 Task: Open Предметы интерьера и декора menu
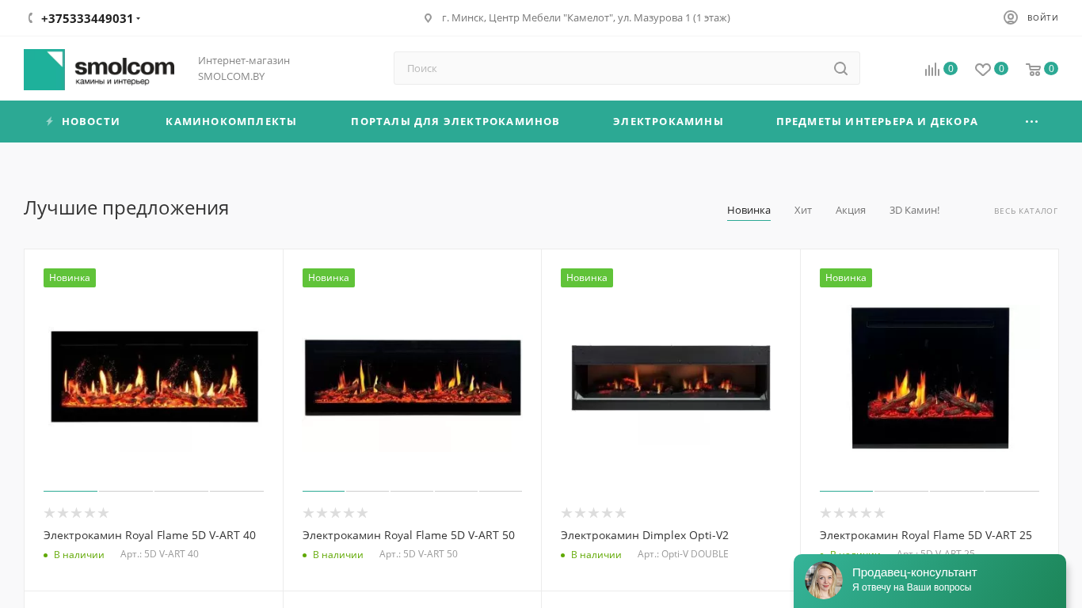pyautogui.click(x=877, y=122)
